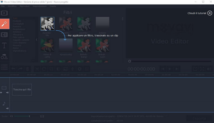
Task: Select the Accento - blu filter thumbnail
Action: (47, 24)
